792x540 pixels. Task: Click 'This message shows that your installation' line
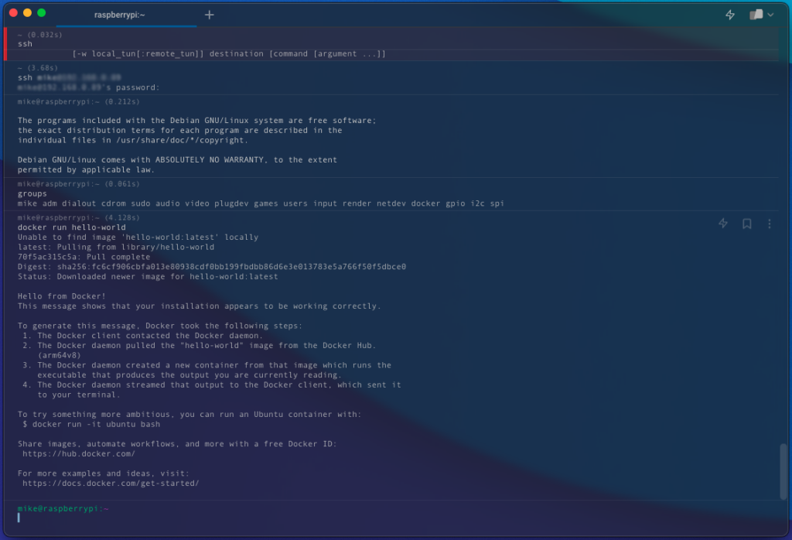click(x=199, y=306)
